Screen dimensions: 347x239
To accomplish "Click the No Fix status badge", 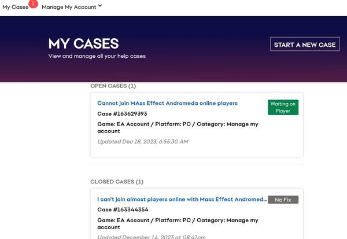I will [x=283, y=200].
